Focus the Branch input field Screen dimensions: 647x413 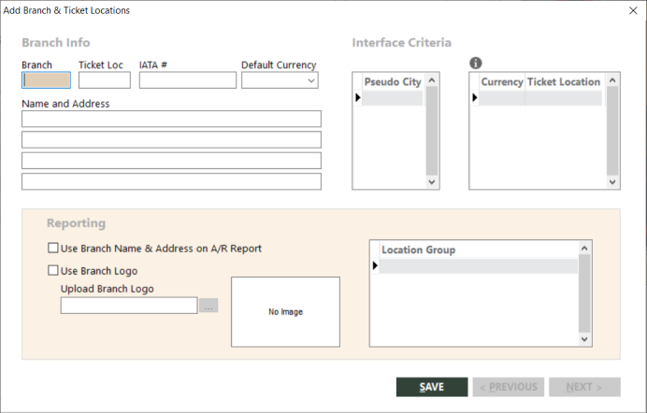(x=46, y=80)
